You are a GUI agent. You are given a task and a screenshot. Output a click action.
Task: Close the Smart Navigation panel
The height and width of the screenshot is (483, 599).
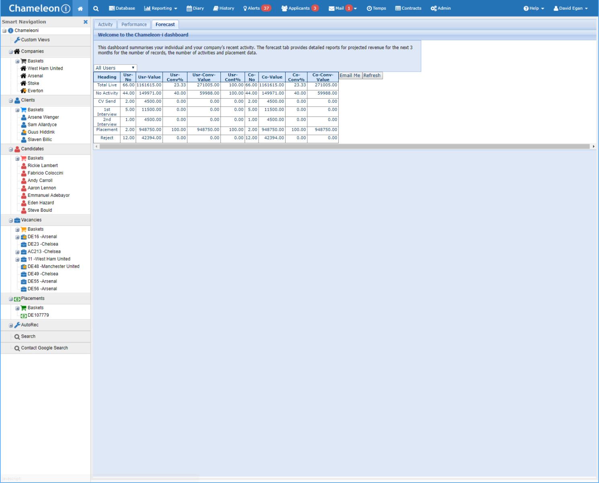coord(85,22)
